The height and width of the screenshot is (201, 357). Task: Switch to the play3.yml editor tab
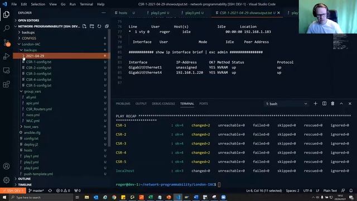pyautogui.click(x=192, y=13)
